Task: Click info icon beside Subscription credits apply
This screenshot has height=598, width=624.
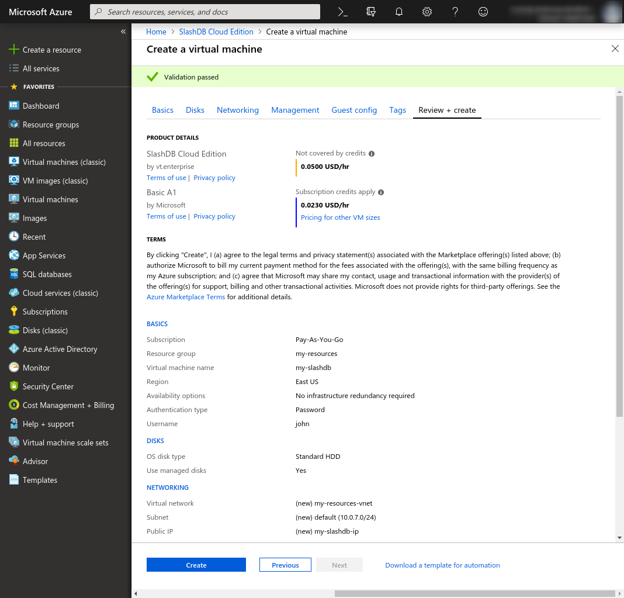Action: point(381,192)
